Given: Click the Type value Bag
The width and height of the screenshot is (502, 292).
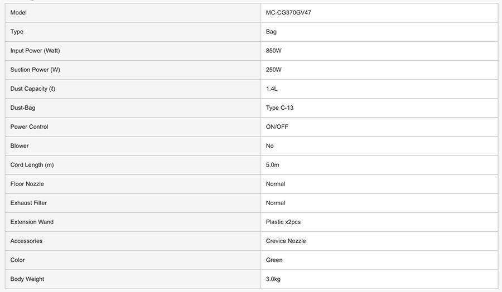Looking at the screenshot, I should point(271,32).
